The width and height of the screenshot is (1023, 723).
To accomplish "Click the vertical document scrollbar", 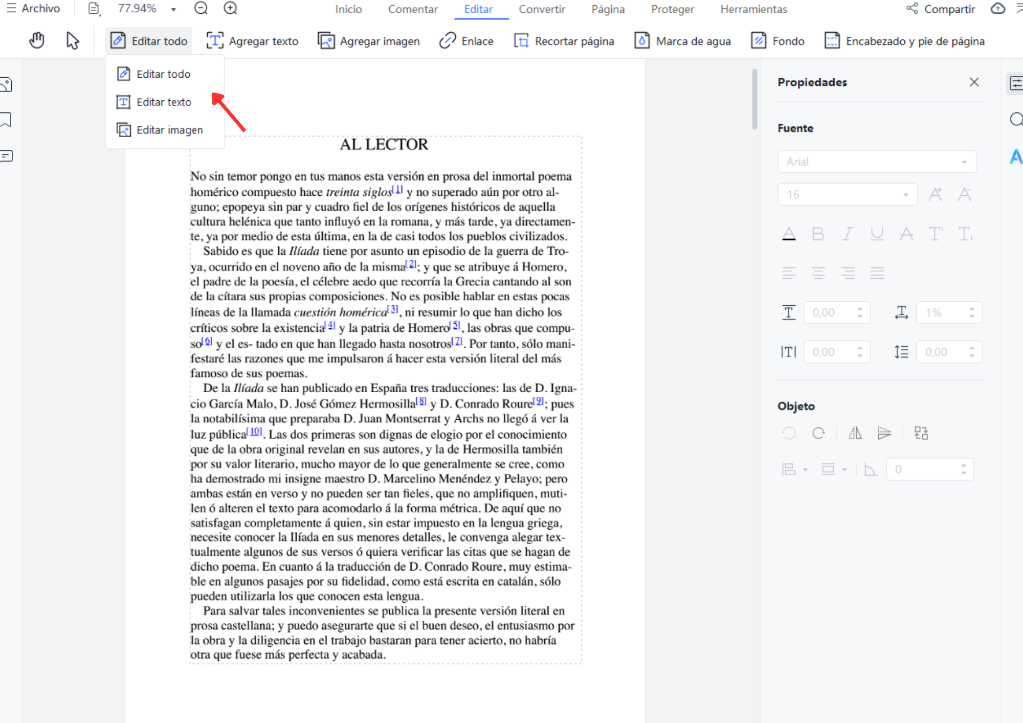I will (x=754, y=99).
